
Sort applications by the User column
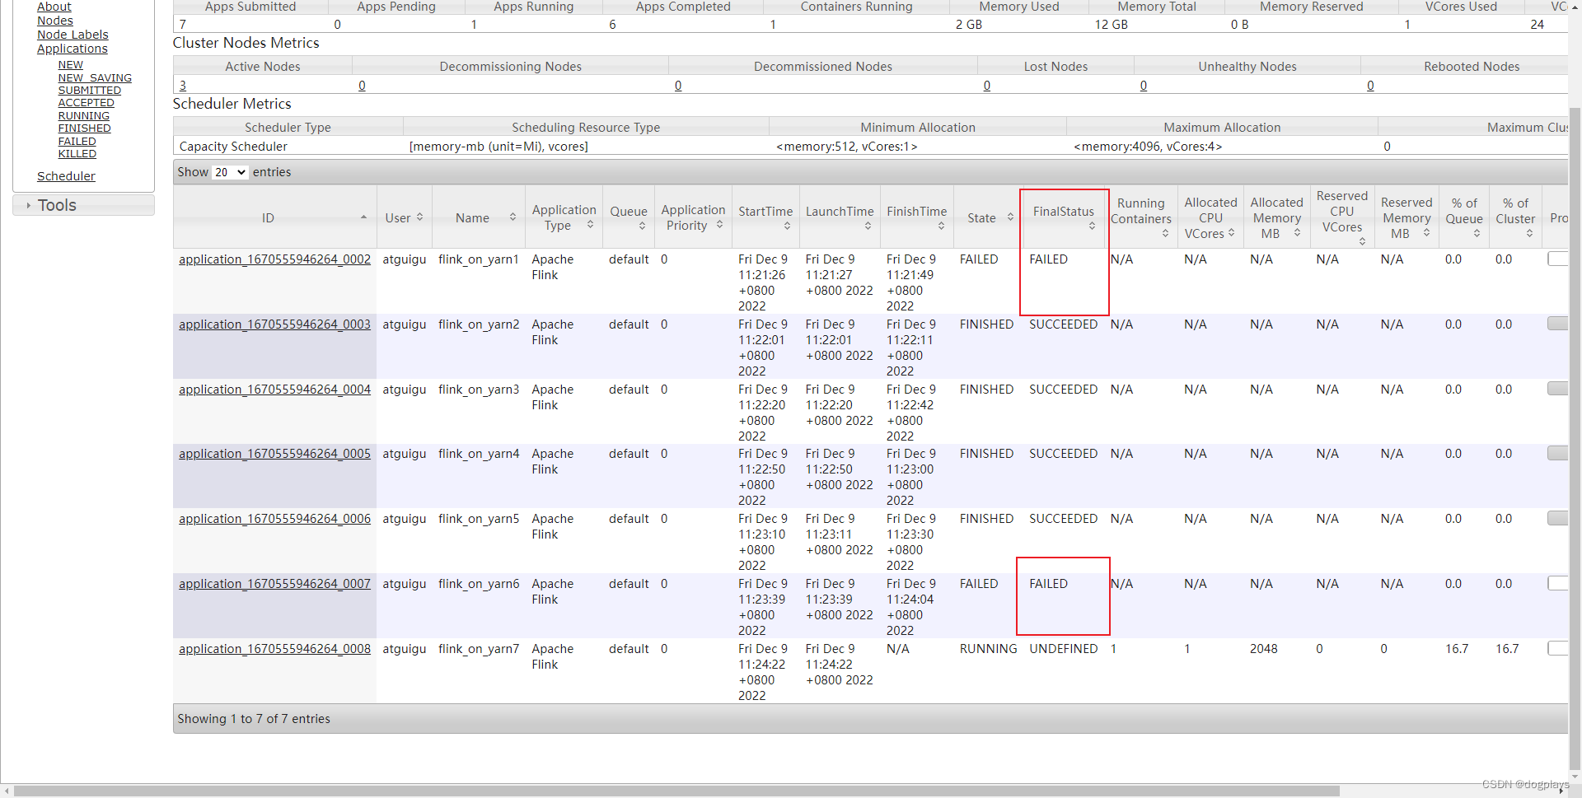(x=420, y=217)
